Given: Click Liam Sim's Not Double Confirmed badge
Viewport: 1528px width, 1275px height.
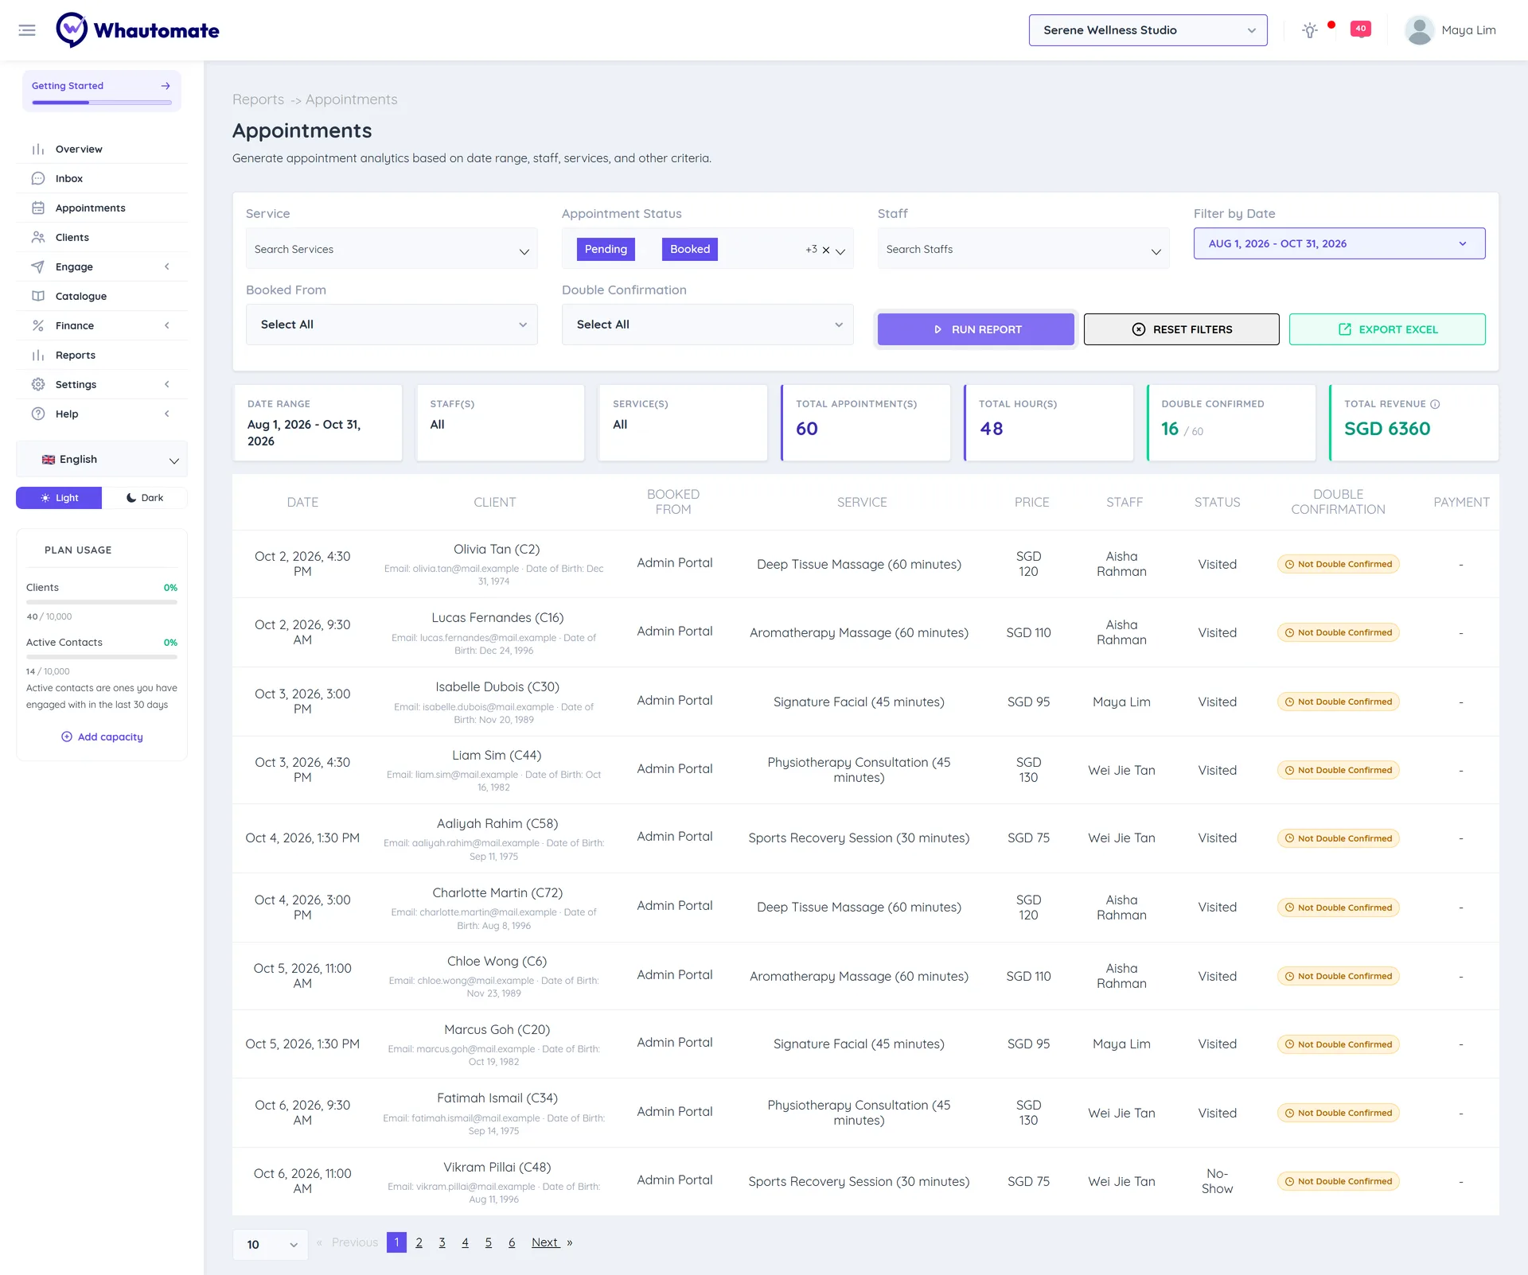Looking at the screenshot, I should [x=1338, y=770].
